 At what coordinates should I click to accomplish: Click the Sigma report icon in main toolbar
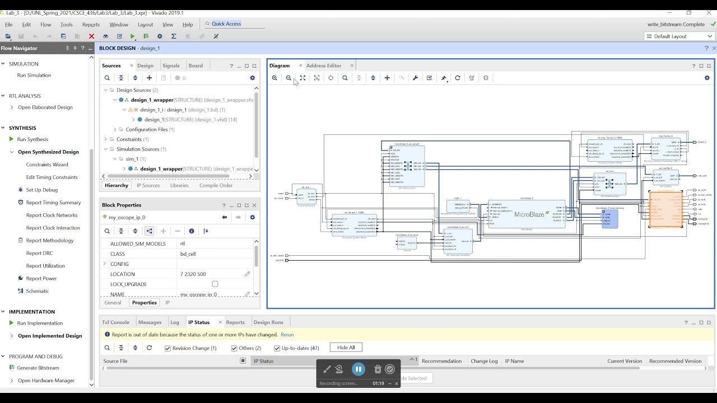point(174,36)
